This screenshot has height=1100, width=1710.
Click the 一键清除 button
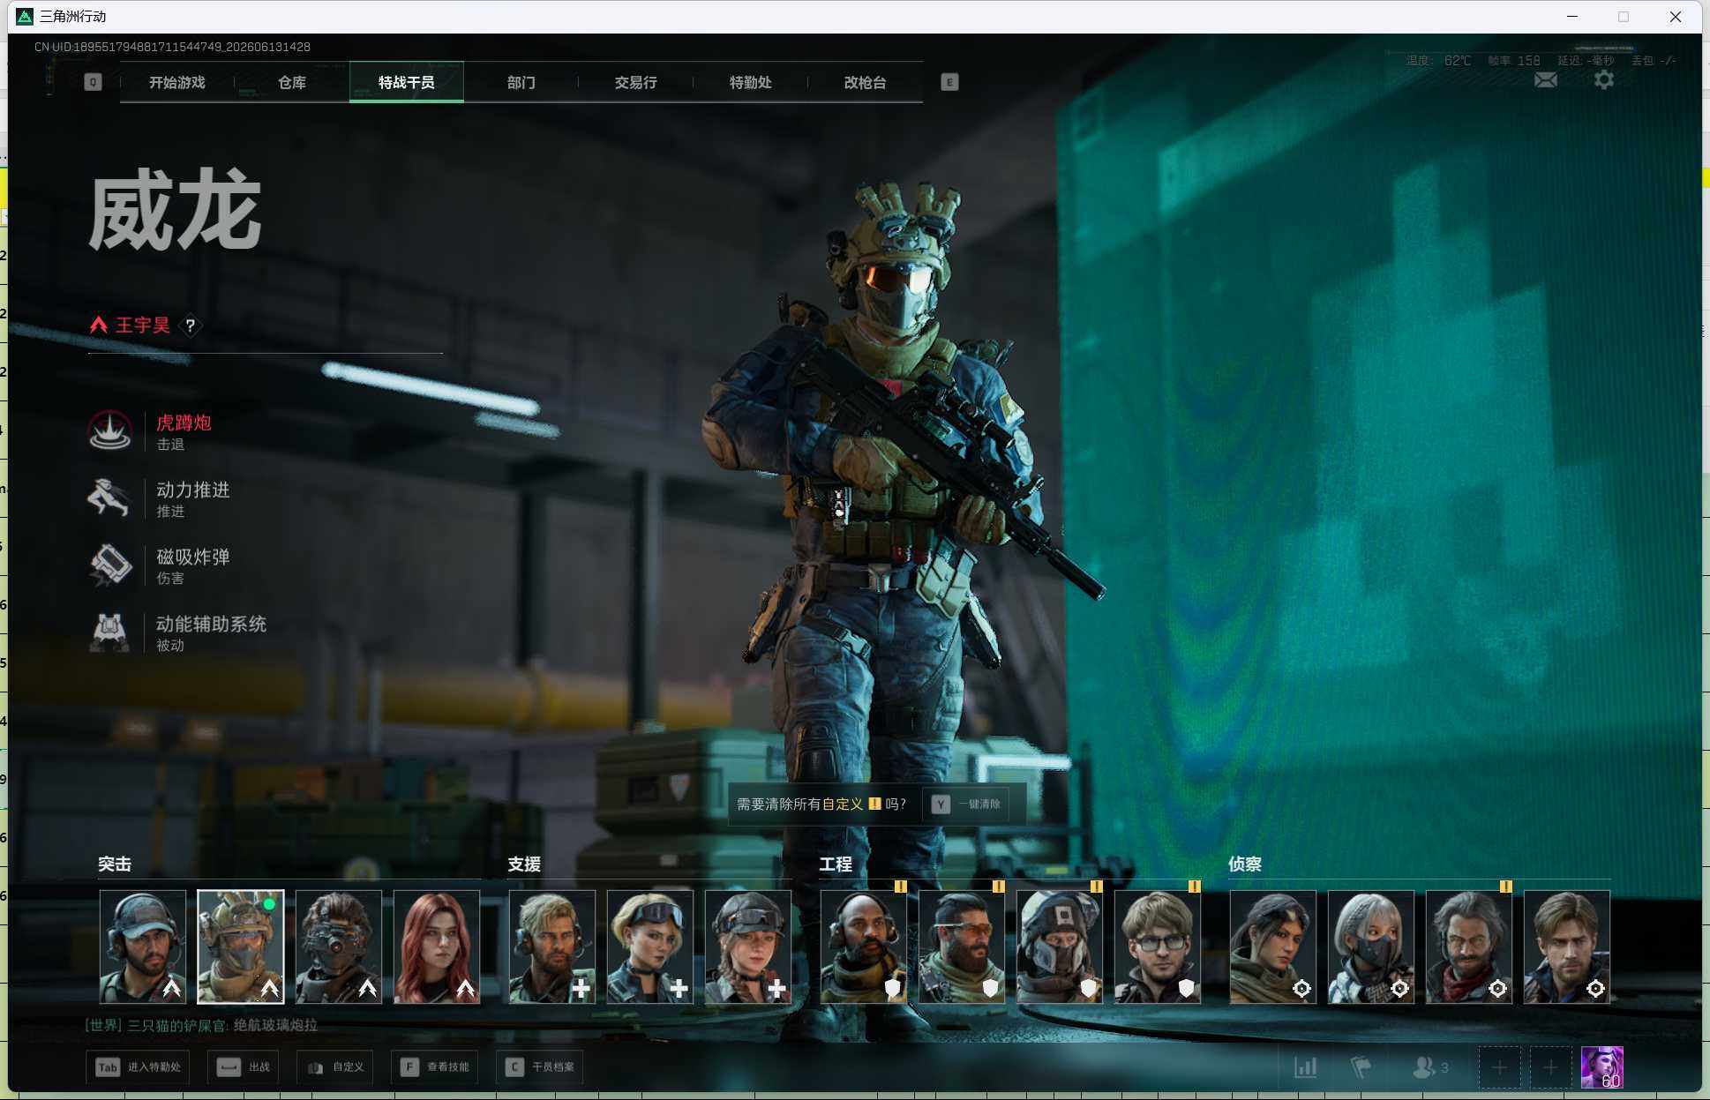click(966, 804)
